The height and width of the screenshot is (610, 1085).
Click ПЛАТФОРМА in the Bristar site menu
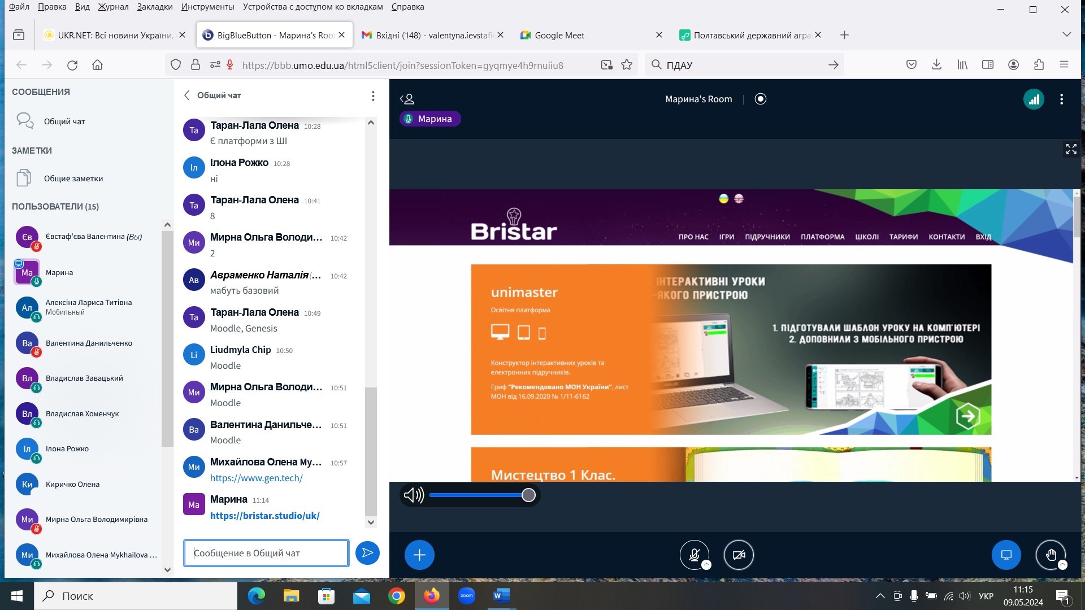(x=822, y=237)
